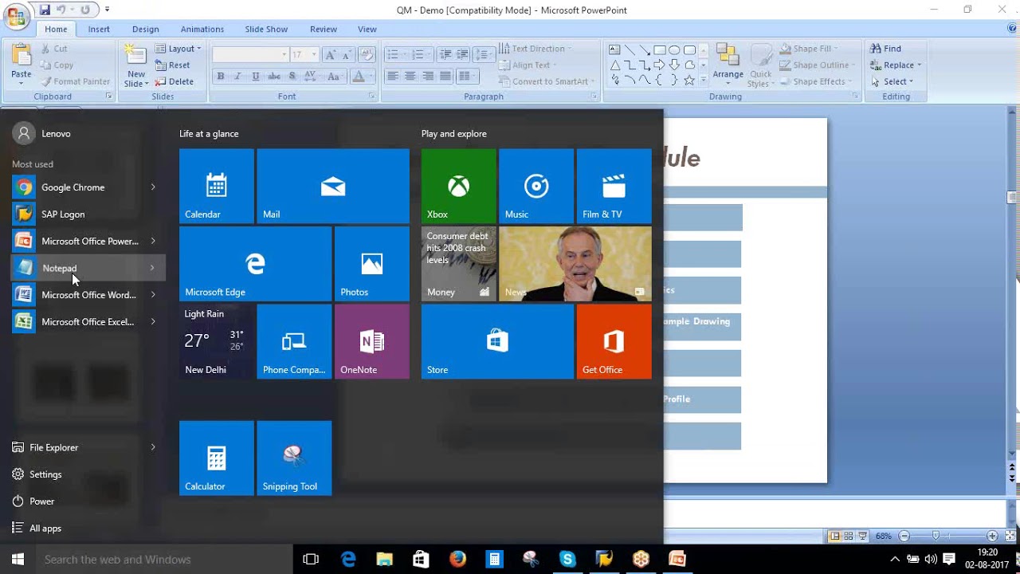
Task: Open the Get Office tile
Action: (x=614, y=341)
